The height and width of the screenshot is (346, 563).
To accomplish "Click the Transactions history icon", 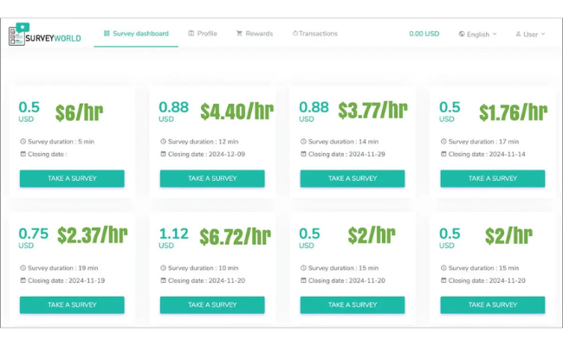I will (x=295, y=34).
